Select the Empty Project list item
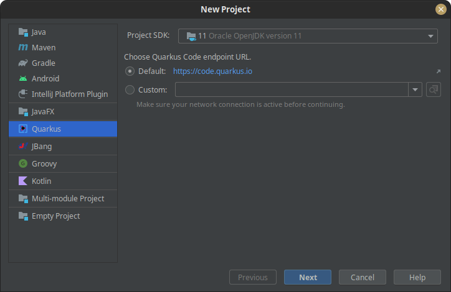The width and height of the screenshot is (451, 292). 63,216
